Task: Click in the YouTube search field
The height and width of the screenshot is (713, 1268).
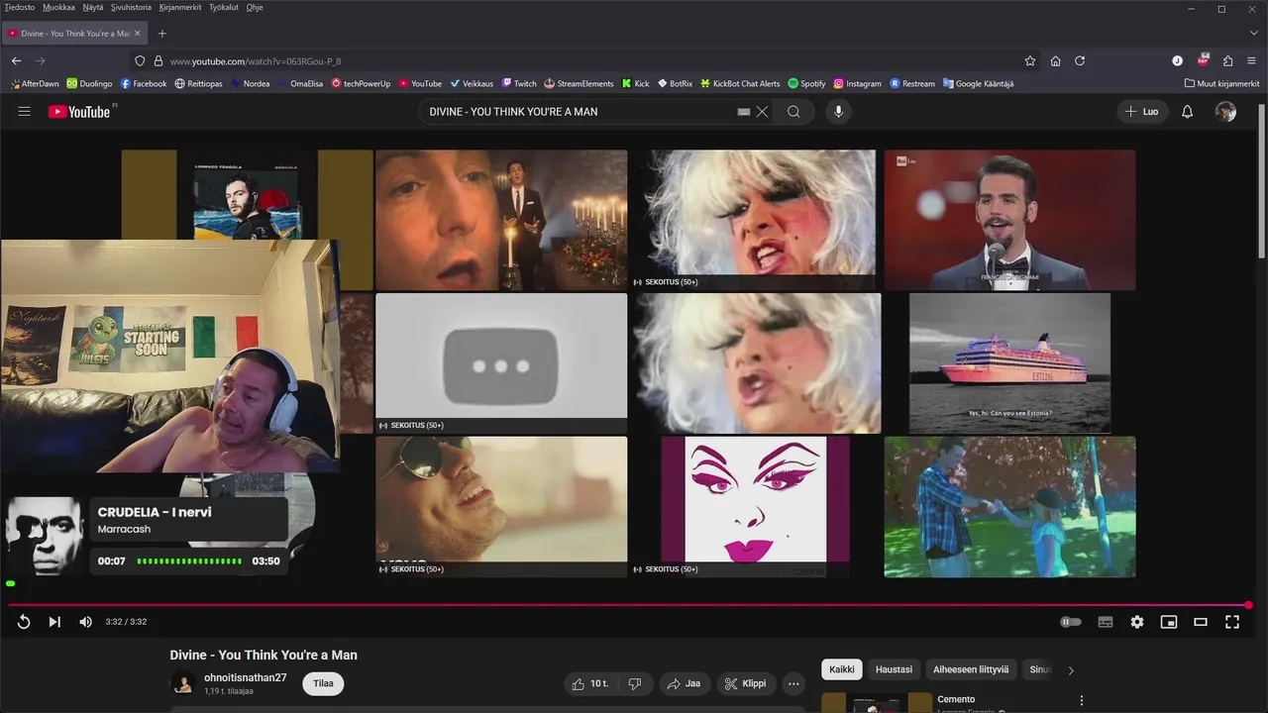Action: point(580,112)
